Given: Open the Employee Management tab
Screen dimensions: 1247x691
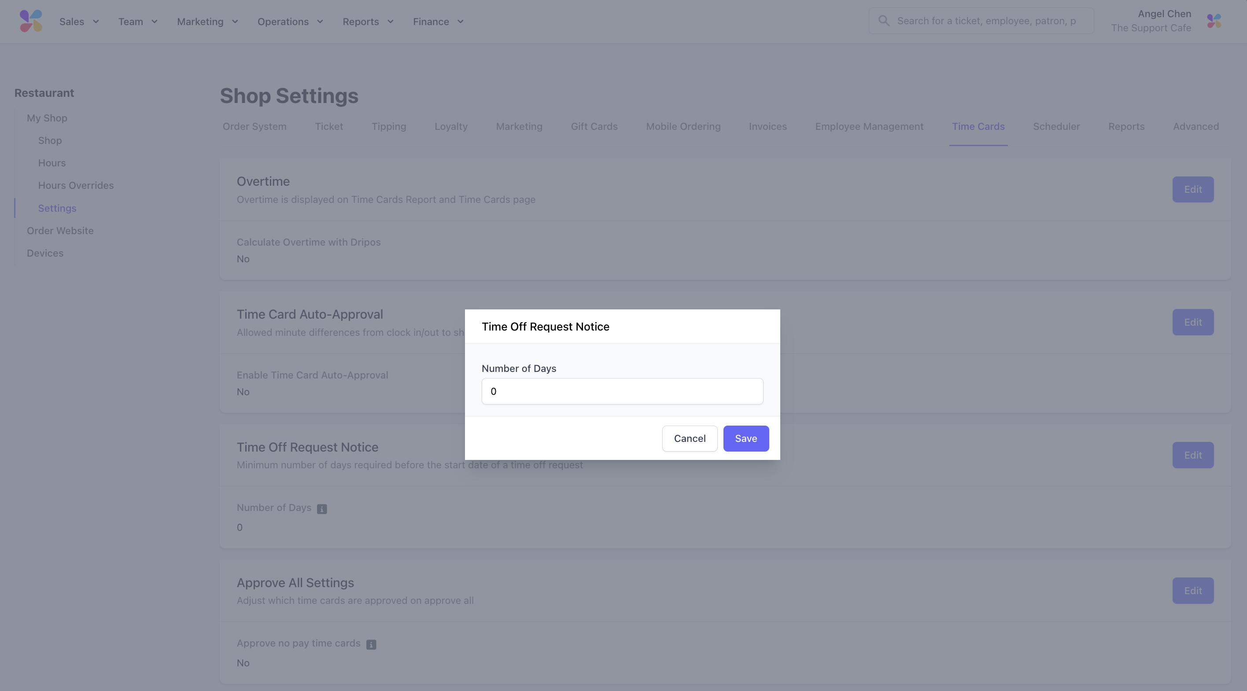Looking at the screenshot, I should (x=869, y=126).
